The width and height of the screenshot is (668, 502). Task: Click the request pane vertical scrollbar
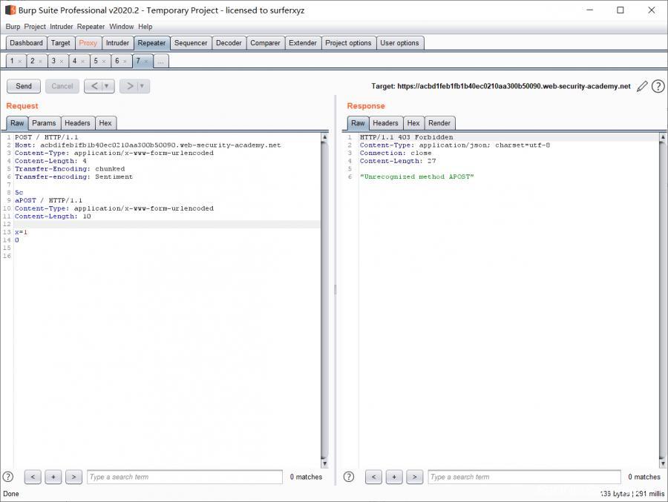coord(324,297)
